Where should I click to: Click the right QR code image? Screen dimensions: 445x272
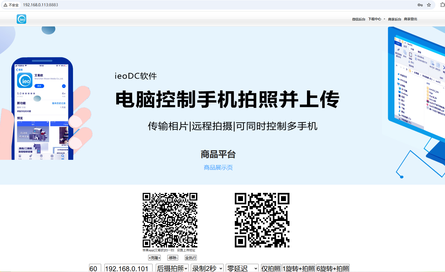pyautogui.click(x=262, y=220)
